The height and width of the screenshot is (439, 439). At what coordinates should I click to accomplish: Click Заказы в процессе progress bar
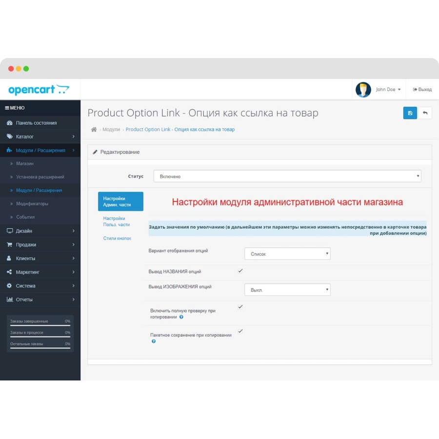[x=40, y=337]
